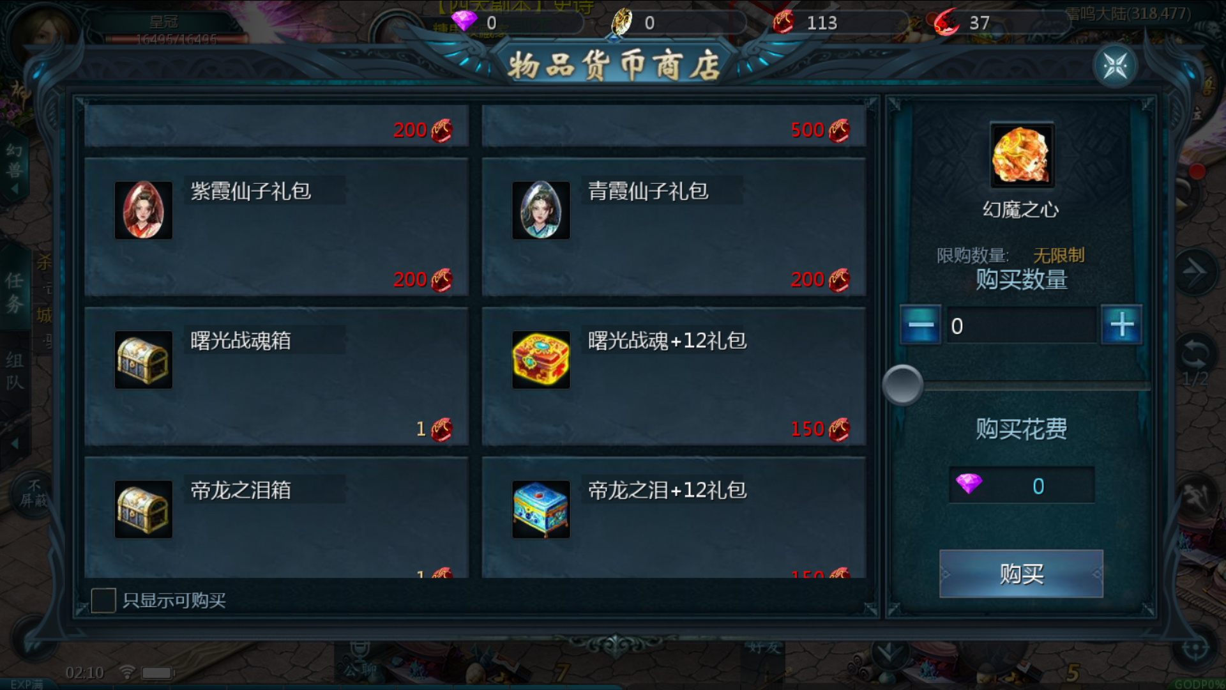
Task: Close the 物品货币商店 shop window
Action: click(1115, 66)
